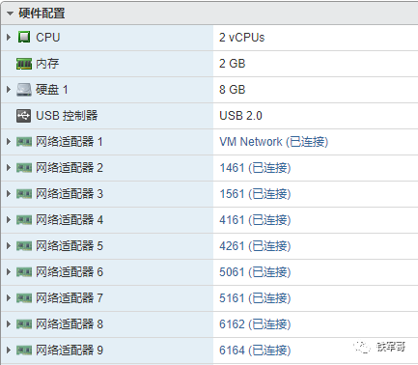418x365 pixels.
Task: Click the 网络适配器 7 NIC icon
Action: coord(24,298)
